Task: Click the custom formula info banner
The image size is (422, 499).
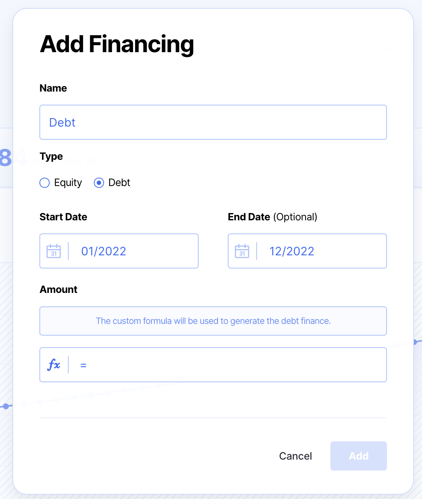Action: (213, 321)
